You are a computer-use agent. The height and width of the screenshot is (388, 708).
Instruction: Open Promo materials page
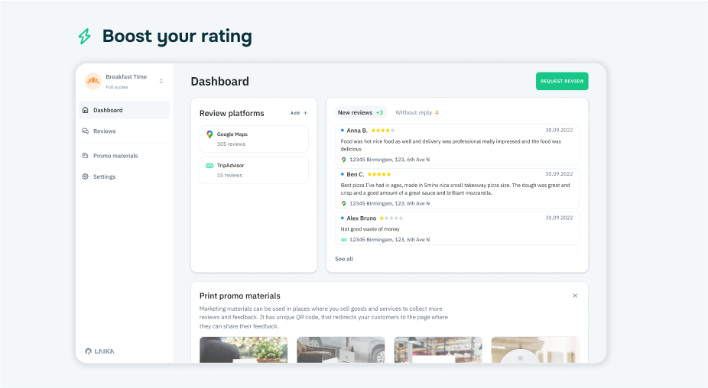click(x=115, y=156)
